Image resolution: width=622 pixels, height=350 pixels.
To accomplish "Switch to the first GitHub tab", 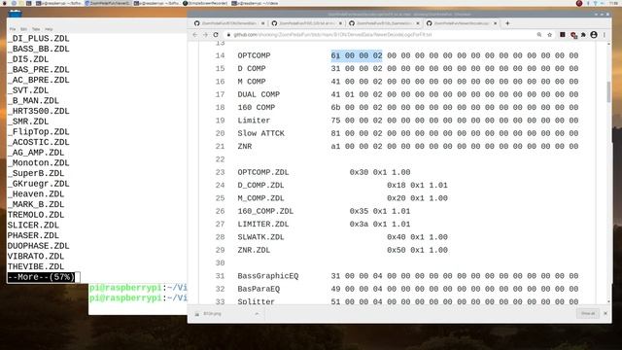I will click(x=229, y=23).
